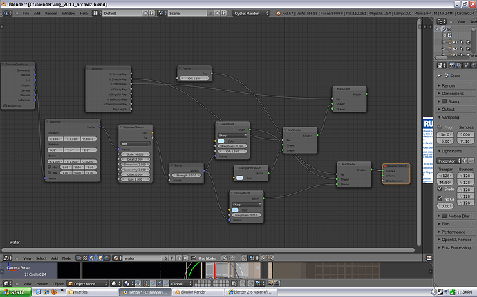
Task: Delete the Default screen layout
Action: (152, 13)
